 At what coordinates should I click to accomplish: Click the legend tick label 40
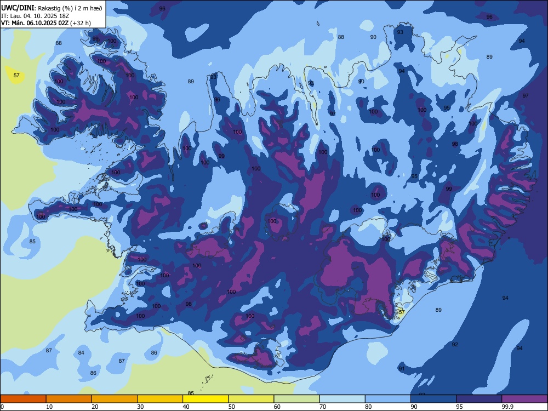coord(186,407)
